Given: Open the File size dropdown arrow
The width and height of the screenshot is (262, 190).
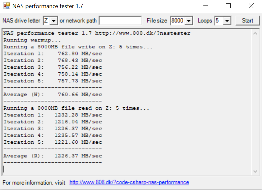Looking at the screenshot, I should pyautogui.click(x=189, y=21).
